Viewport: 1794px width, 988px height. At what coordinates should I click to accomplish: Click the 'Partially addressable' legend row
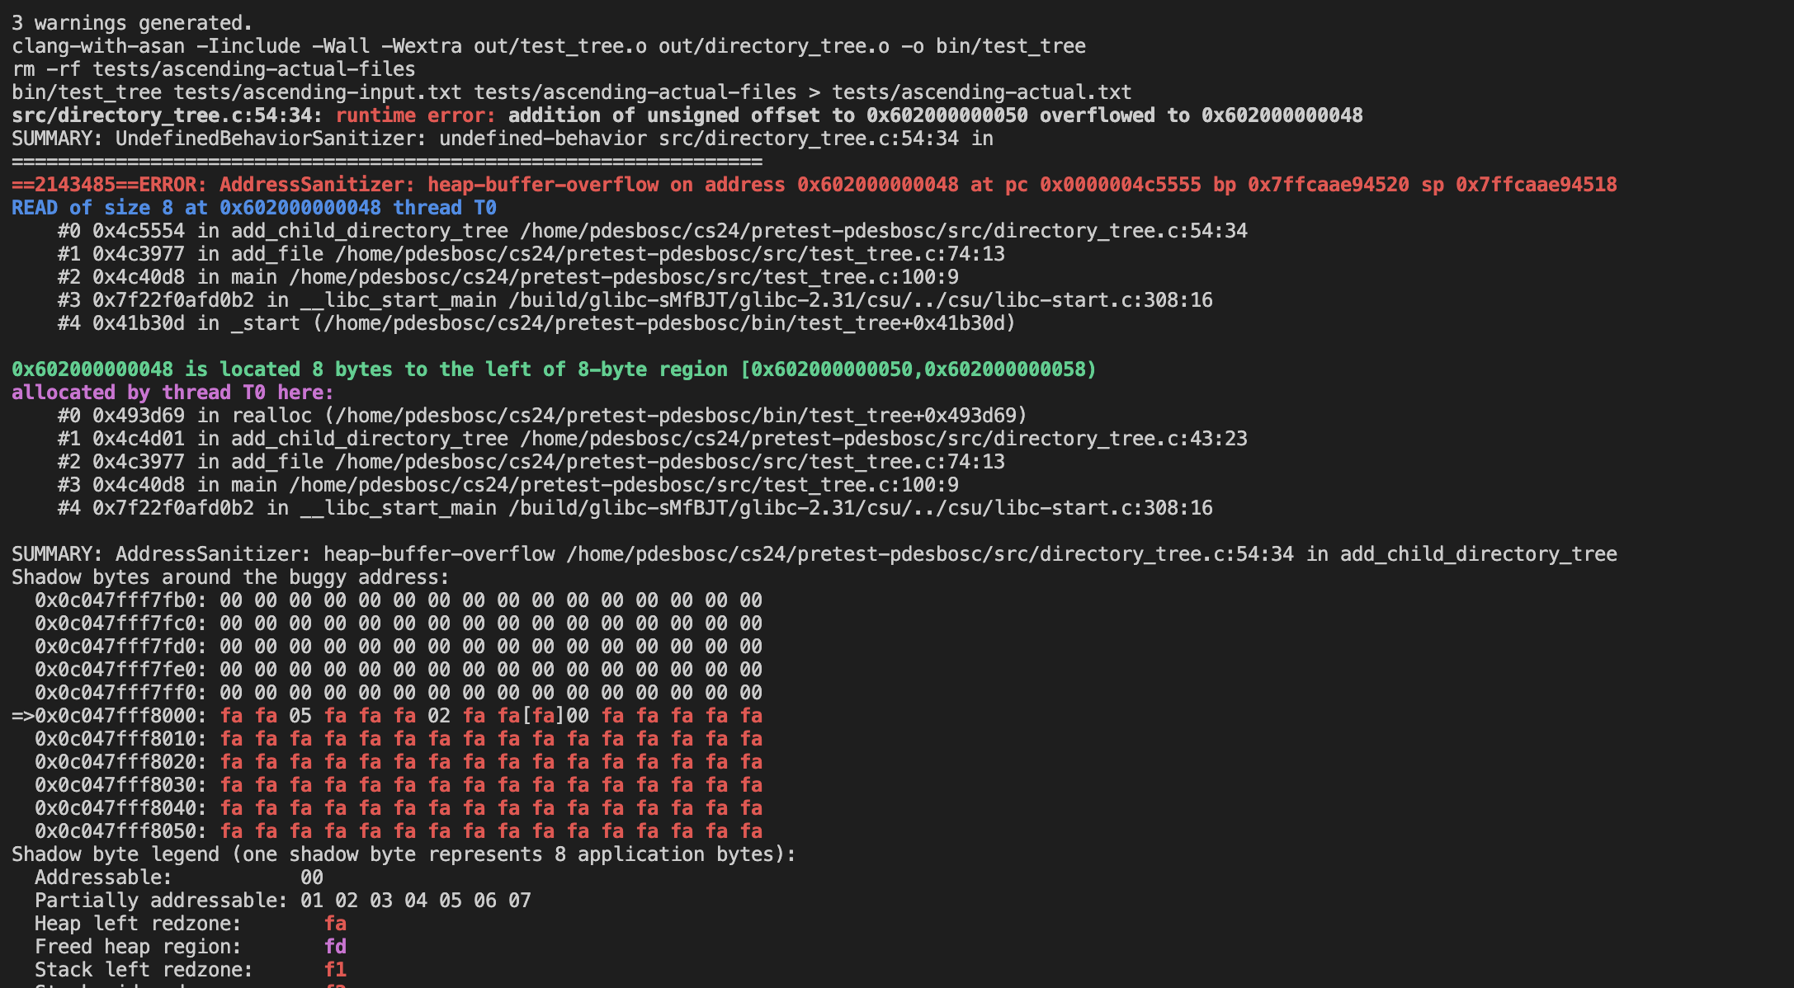pos(282,901)
